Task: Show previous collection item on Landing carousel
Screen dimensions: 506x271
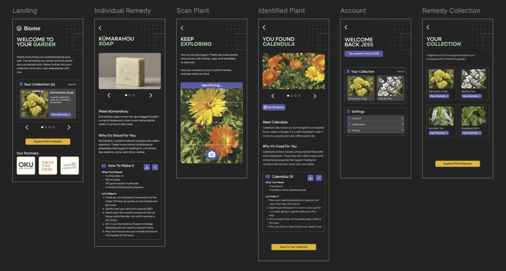Action: click(x=27, y=127)
